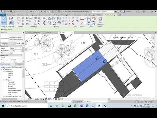Click the Move tool four-arrow icon

pos(45,23)
